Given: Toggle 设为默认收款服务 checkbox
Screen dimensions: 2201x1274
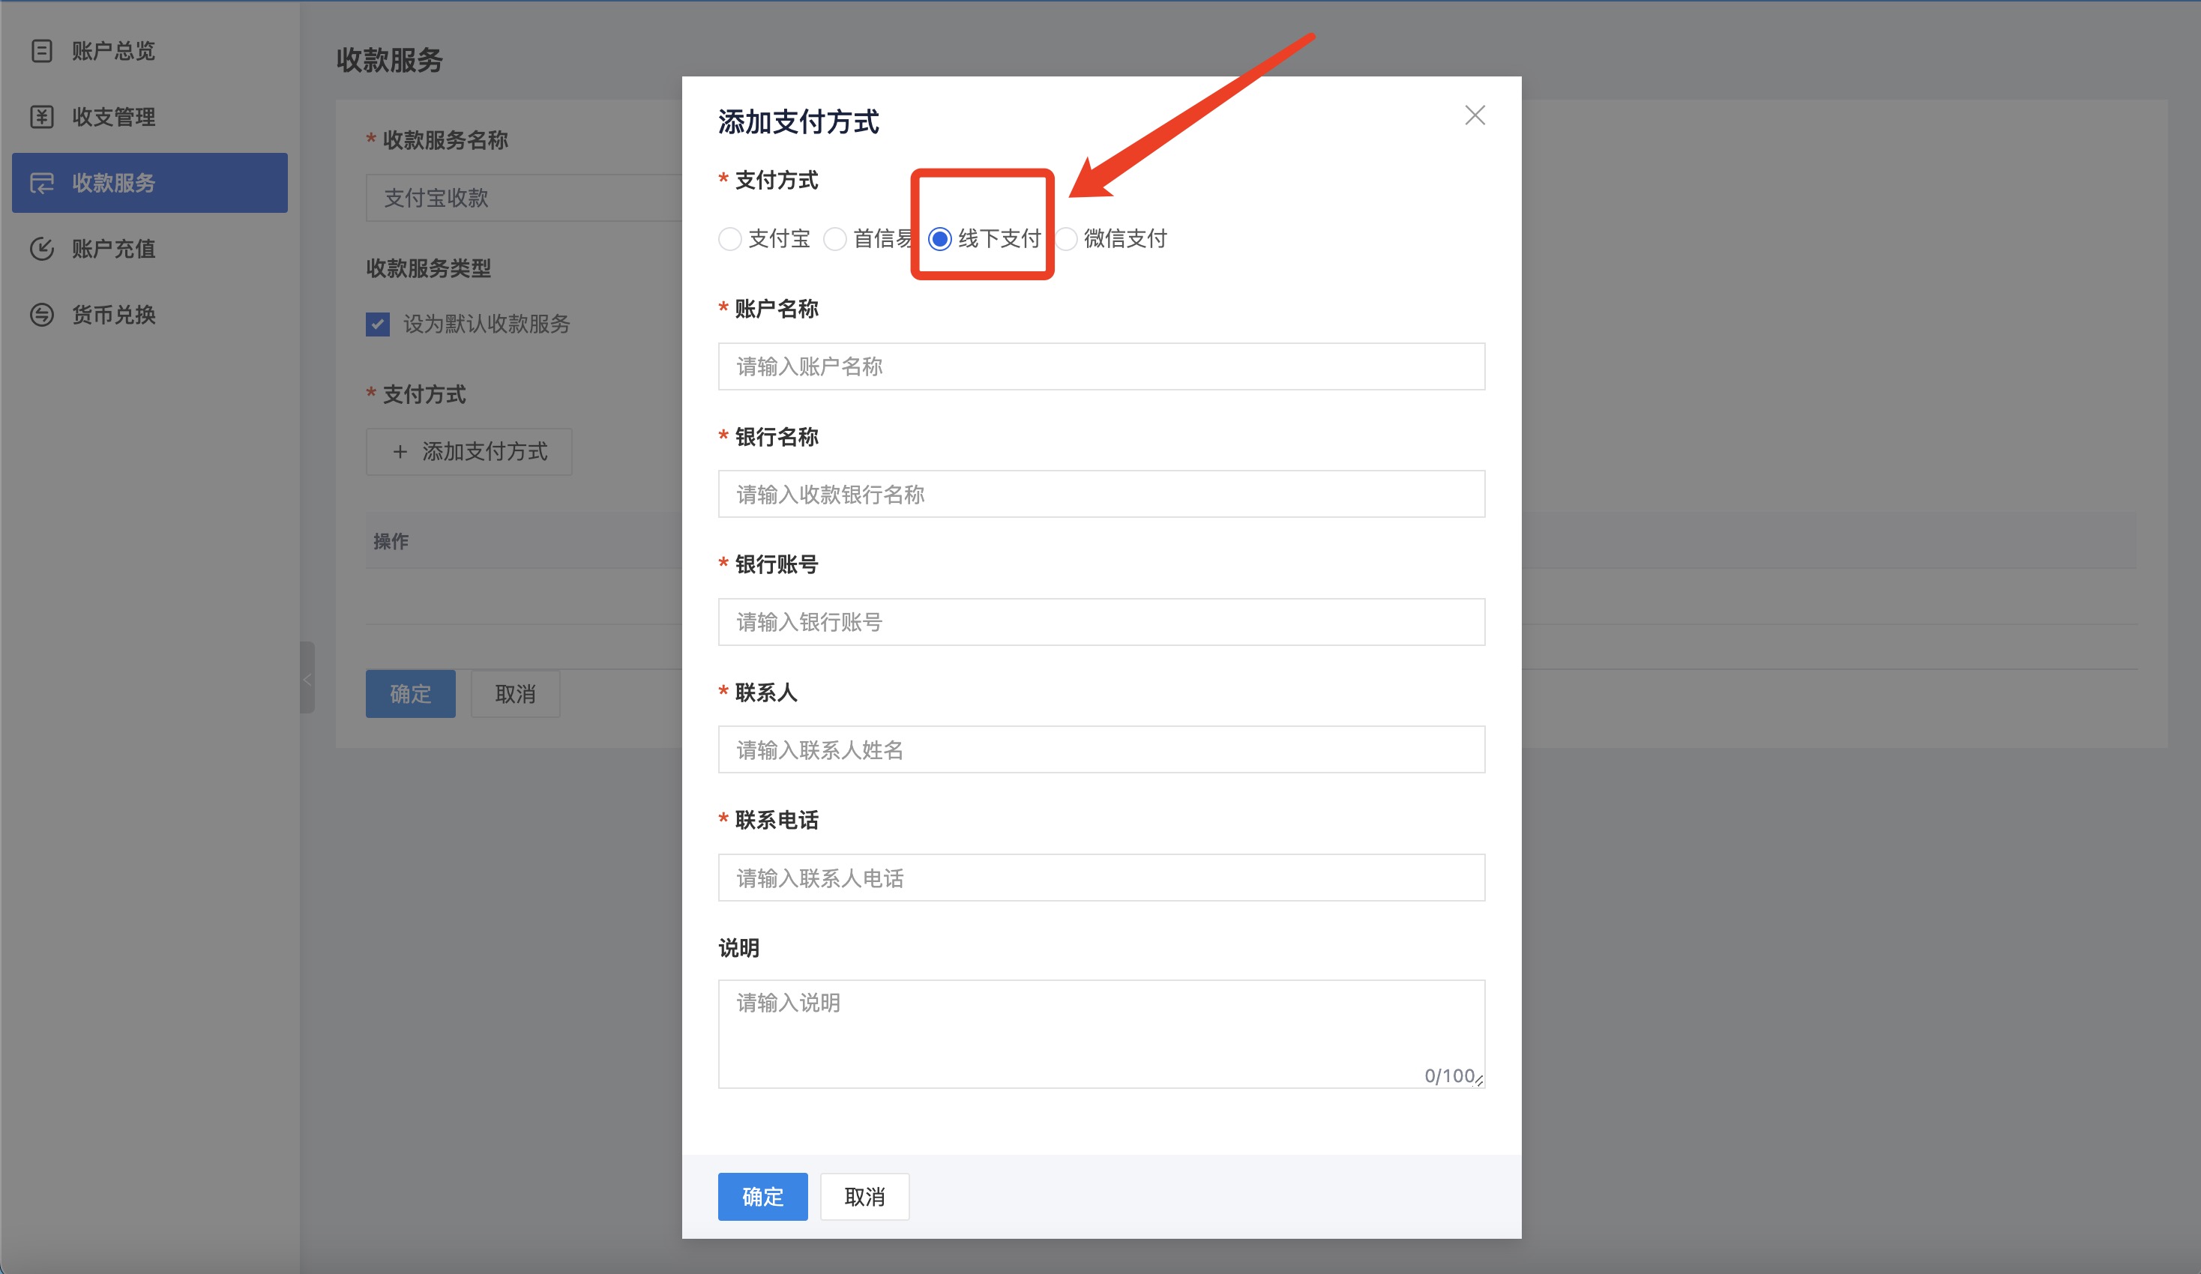Looking at the screenshot, I should (x=377, y=324).
